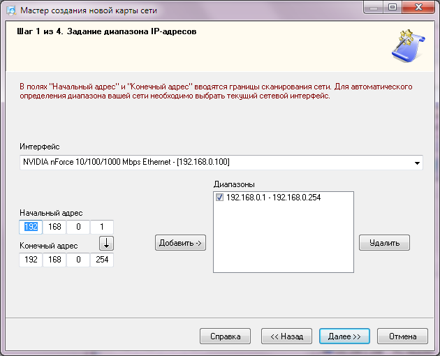Maximize the wizard window
This screenshot has width=440, height=356.
[393, 7]
